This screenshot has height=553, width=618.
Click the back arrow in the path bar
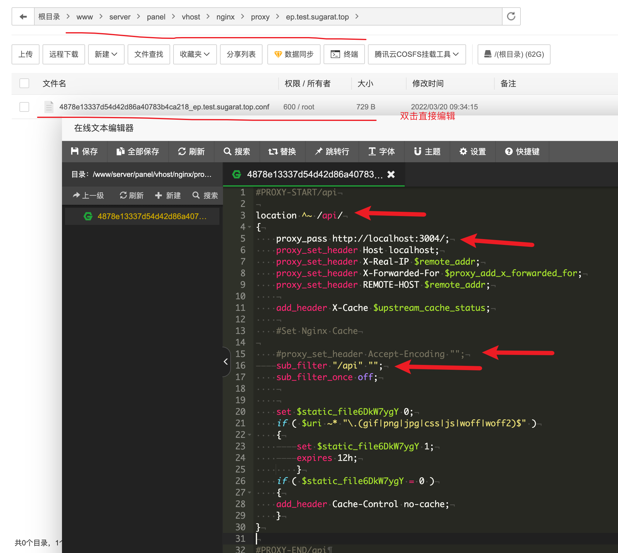23,17
